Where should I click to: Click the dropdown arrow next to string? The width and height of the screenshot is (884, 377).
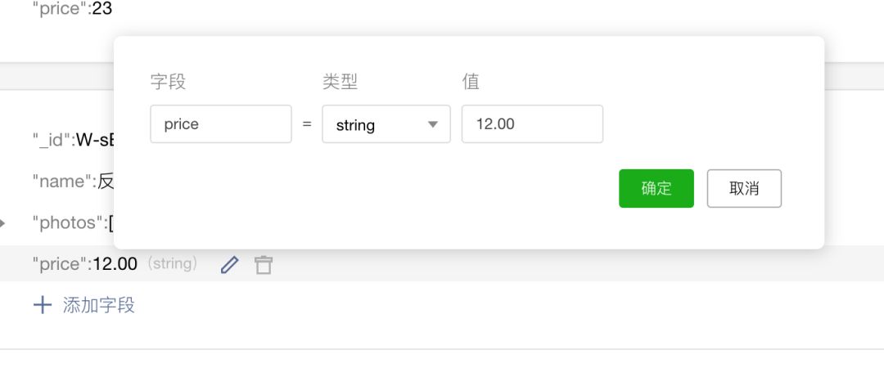[x=433, y=124]
